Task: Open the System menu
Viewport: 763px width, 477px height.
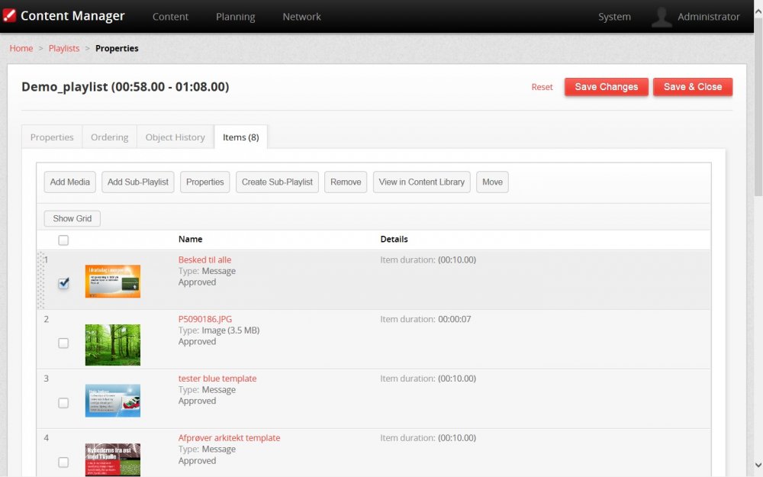Action: (614, 17)
